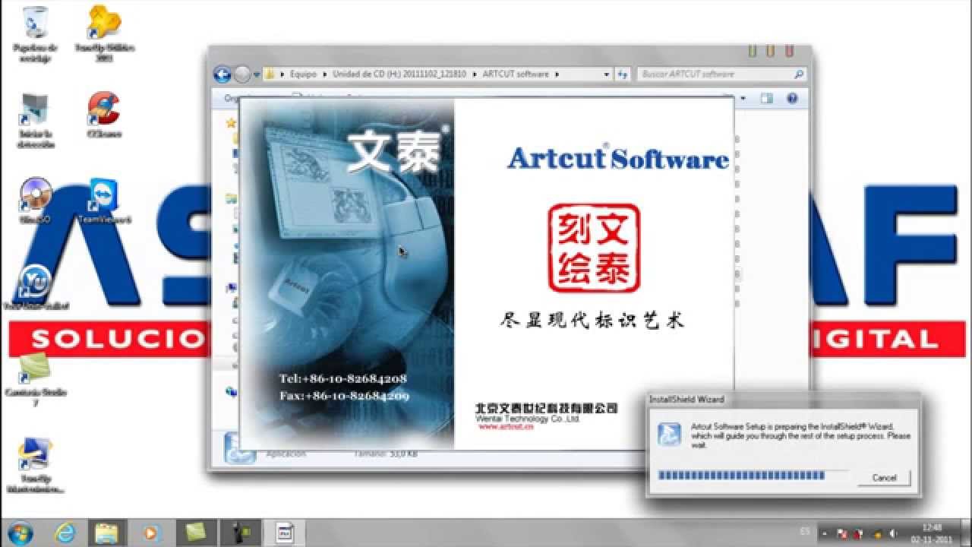Image resolution: width=972 pixels, height=547 pixels.
Task: Click the Explorer forward navigation arrow
Action: (242, 74)
